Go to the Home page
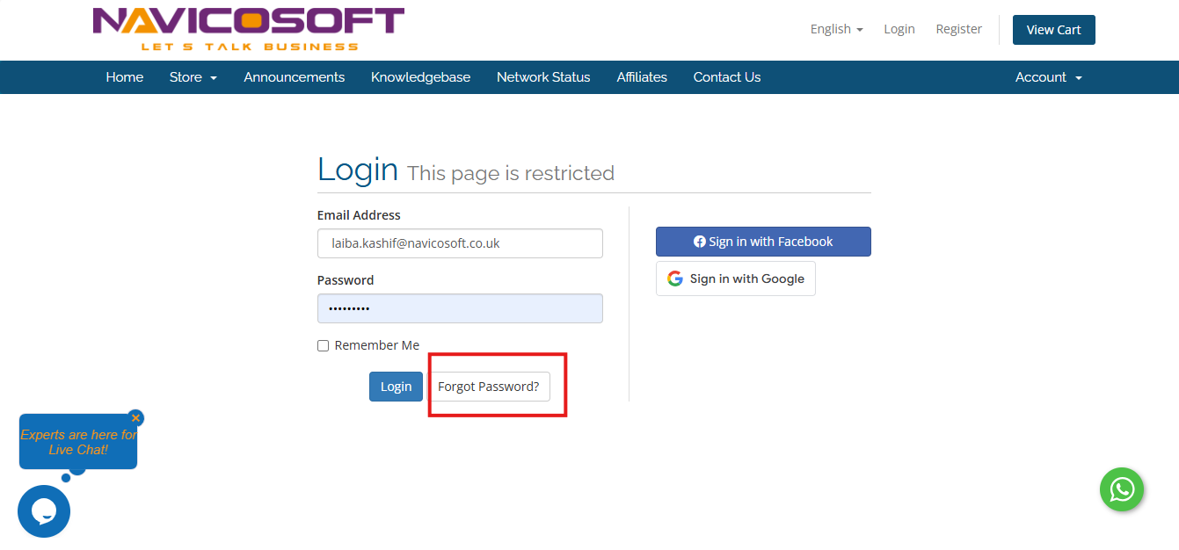The width and height of the screenshot is (1179, 550). point(125,77)
